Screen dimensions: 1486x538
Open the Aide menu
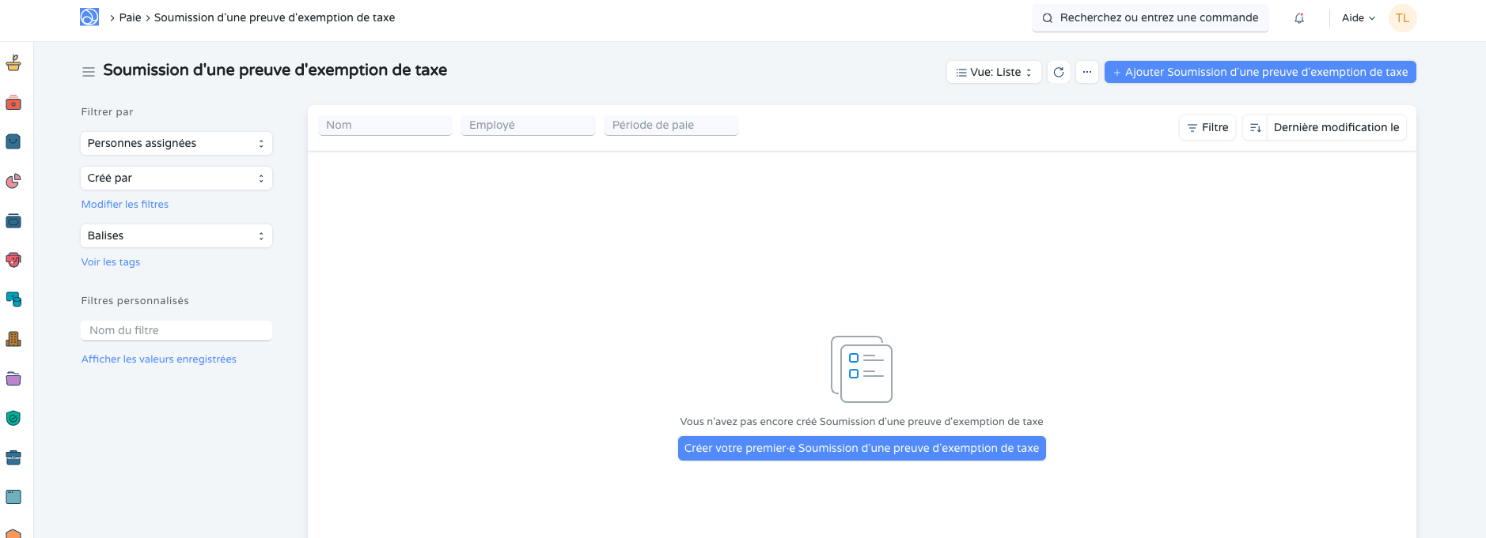[x=1358, y=18]
